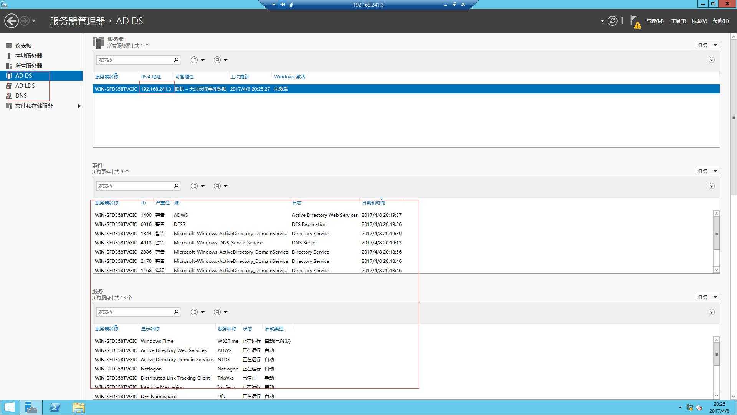The height and width of the screenshot is (415, 737).
Task: Click the muted volume tray icon
Action: 699,407
